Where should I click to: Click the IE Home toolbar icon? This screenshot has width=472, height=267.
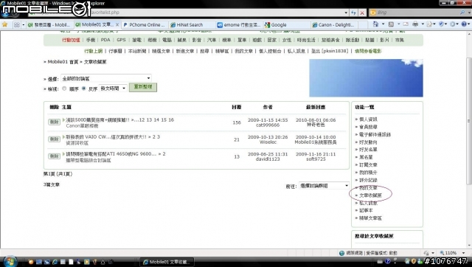click(375, 24)
